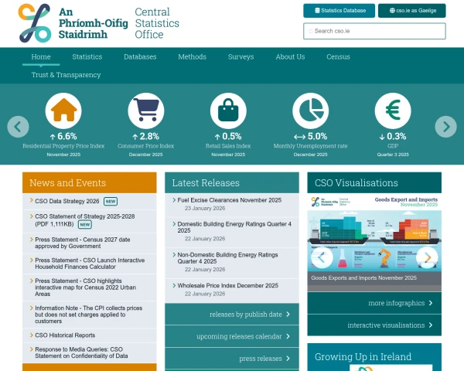Open the Consumer Price Index shopping cart icon
This screenshot has height=371, width=464.
tap(146, 111)
